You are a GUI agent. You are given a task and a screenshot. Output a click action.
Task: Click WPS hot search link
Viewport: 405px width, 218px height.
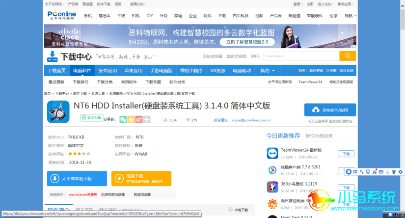(x=255, y=56)
